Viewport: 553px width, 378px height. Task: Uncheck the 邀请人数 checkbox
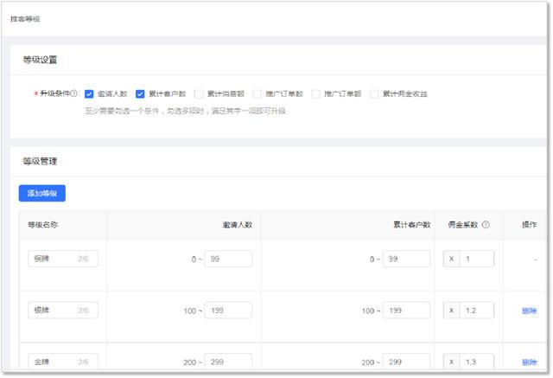tap(89, 94)
